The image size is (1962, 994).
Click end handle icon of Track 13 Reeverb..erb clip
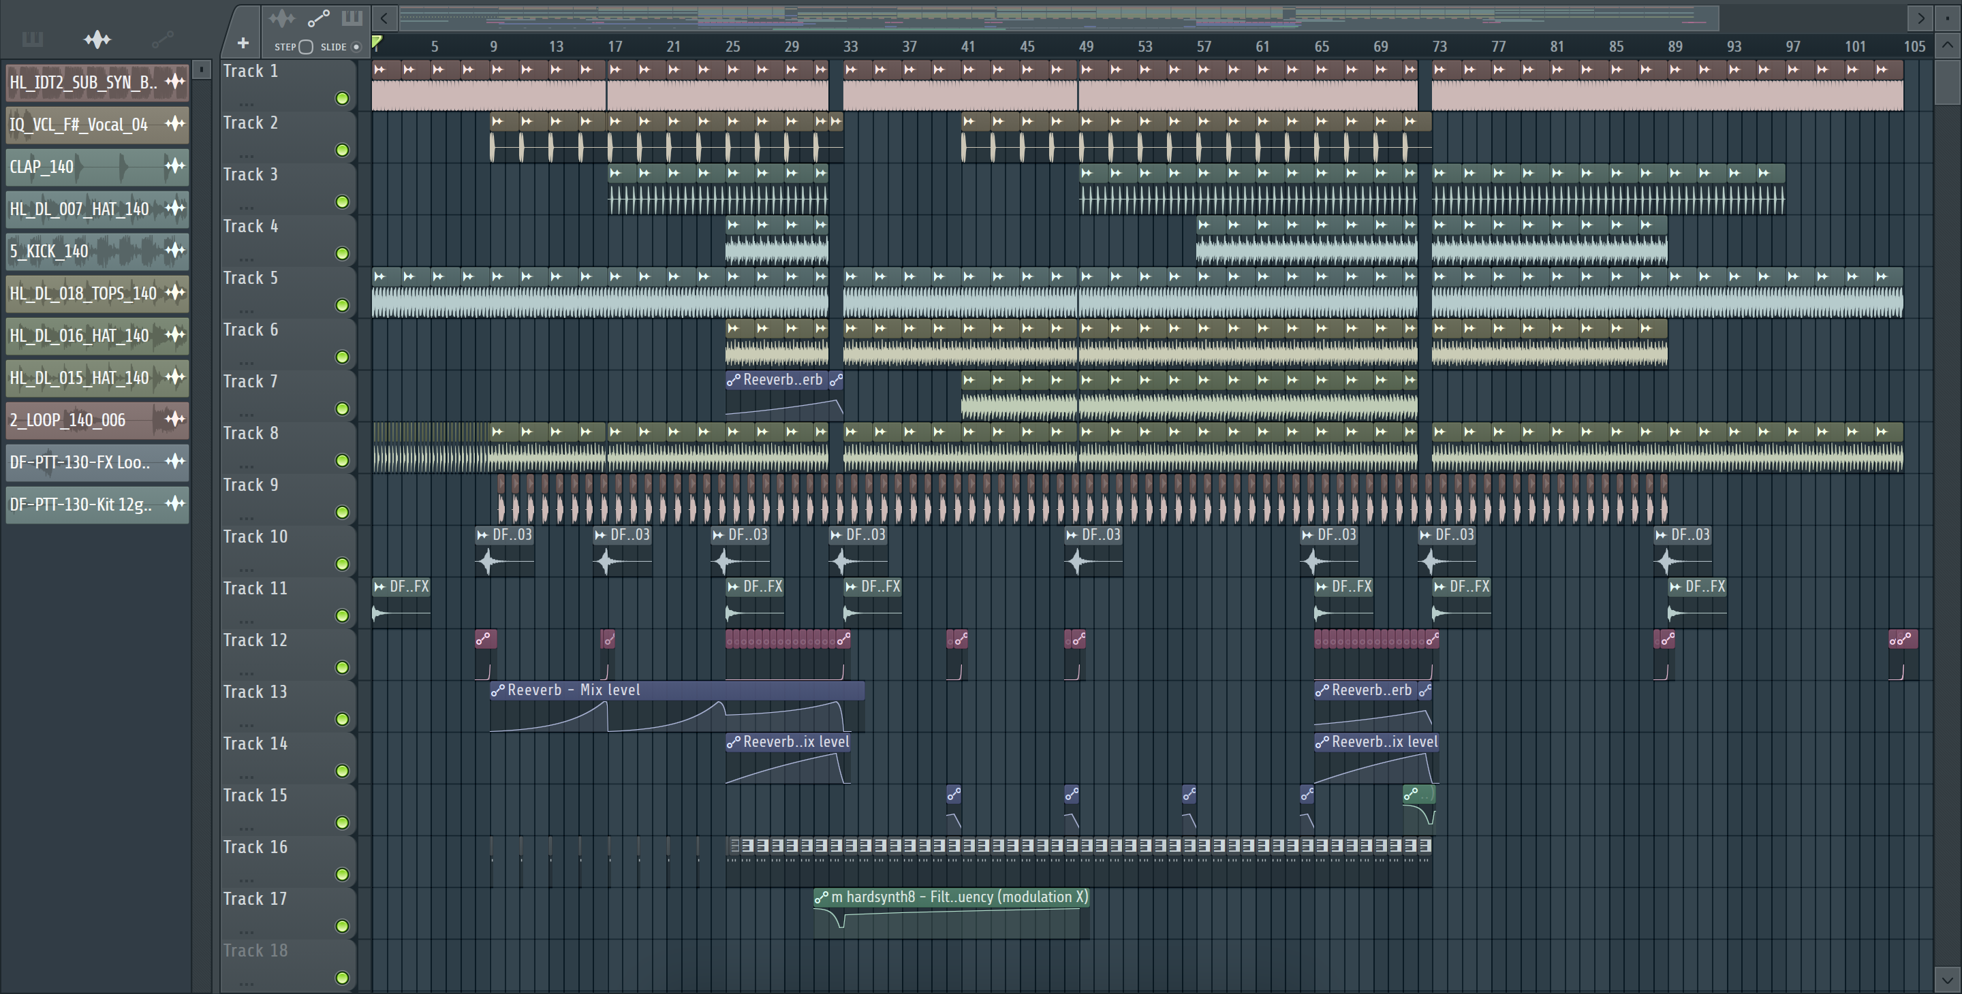[x=1424, y=690]
